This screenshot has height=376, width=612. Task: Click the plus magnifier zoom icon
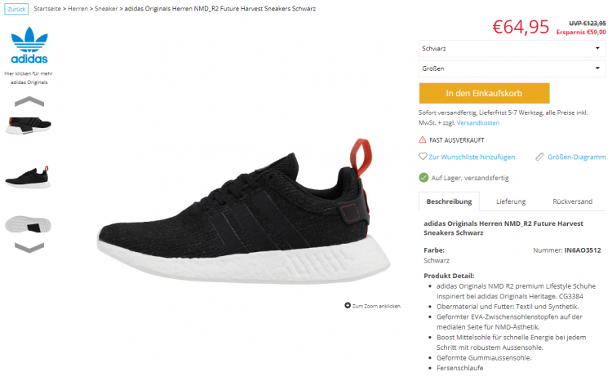click(348, 305)
